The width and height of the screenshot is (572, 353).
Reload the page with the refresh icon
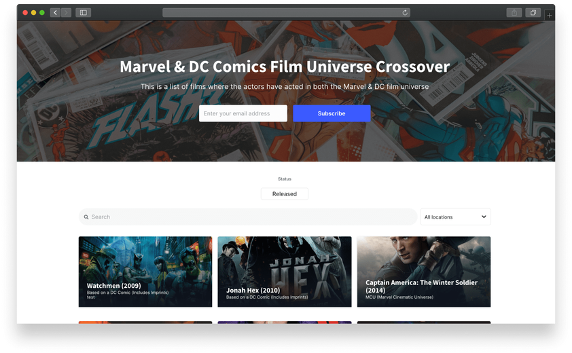point(405,13)
